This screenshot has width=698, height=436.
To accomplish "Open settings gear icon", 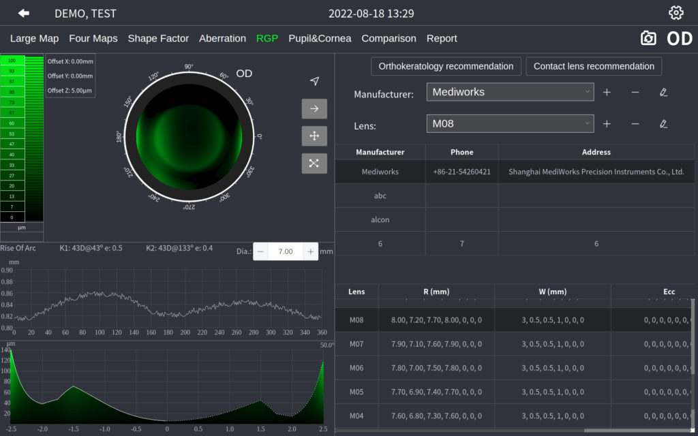I will (676, 13).
